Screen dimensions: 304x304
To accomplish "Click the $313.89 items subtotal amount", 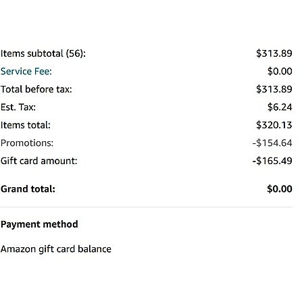I will pos(274,53).
